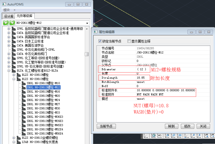
Task: Click the green back arrow button
Action: 6,23
